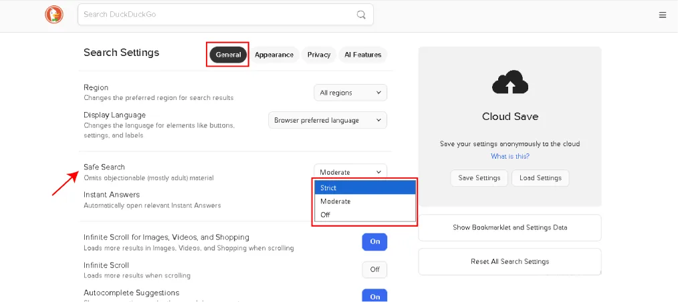Screen dimensions: 678x302
Task: Click the Save Settings button
Action: click(x=479, y=178)
